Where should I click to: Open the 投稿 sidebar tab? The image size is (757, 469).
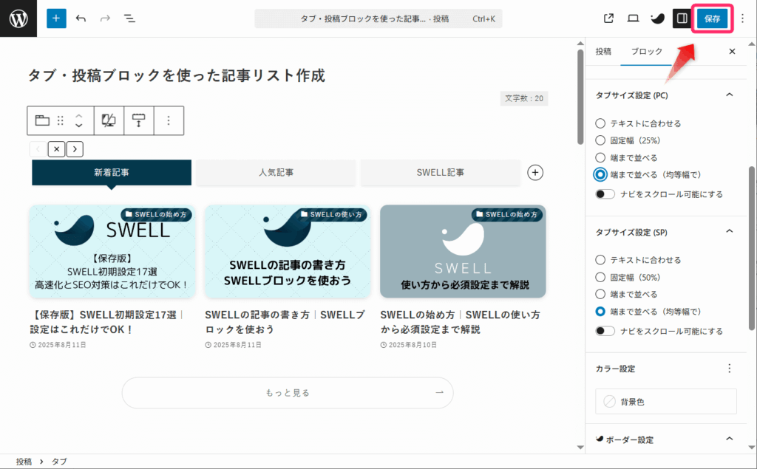pyautogui.click(x=603, y=51)
